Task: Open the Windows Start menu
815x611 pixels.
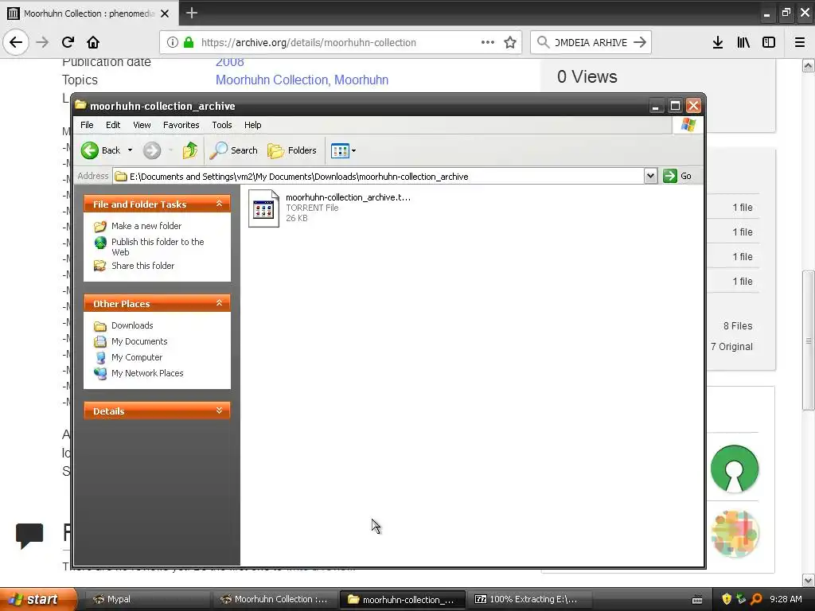Action: [x=37, y=599]
